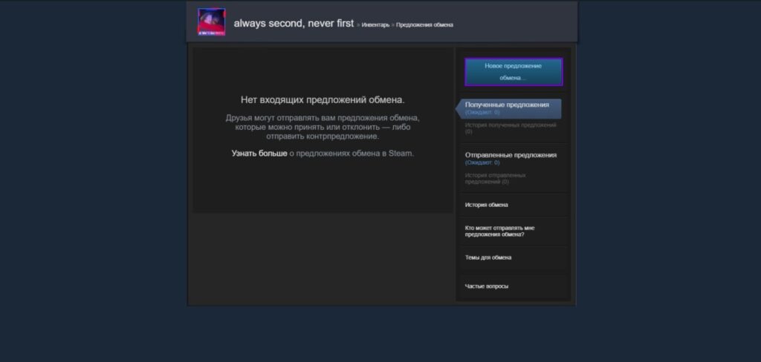Open Темы для обмена

coord(488,258)
